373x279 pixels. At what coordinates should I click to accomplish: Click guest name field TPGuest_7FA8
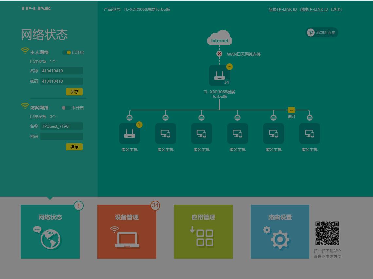[62, 126]
